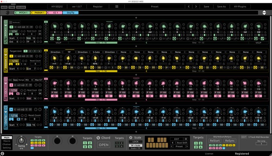Click the info icon at bottom left
The image size is (272, 156).
click(2, 153)
